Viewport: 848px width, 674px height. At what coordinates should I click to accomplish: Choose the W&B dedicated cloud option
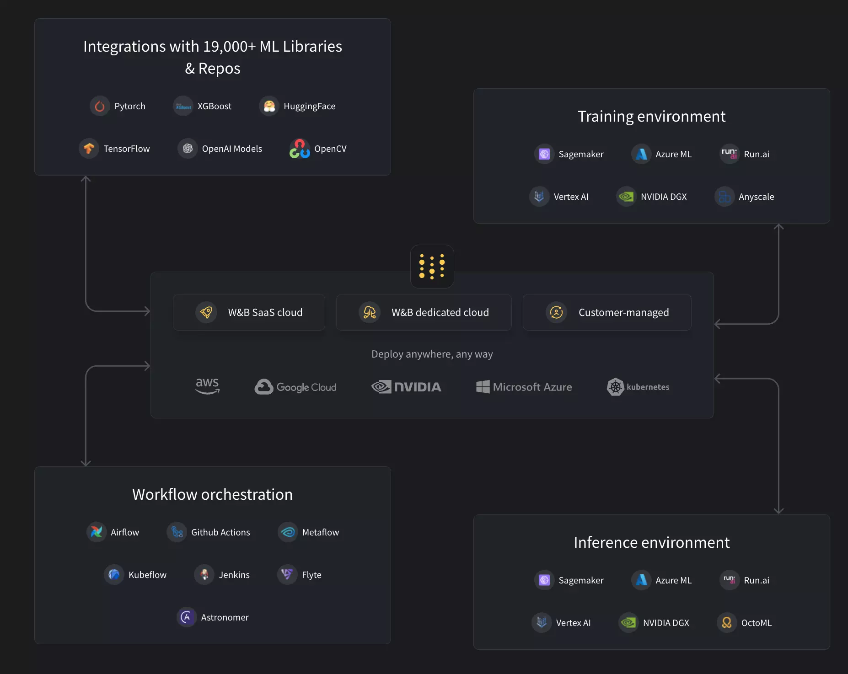pyautogui.click(x=424, y=312)
